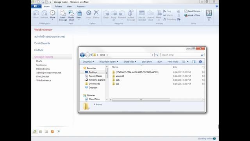Open the Items dropdown in New group

[x=79, y=15]
